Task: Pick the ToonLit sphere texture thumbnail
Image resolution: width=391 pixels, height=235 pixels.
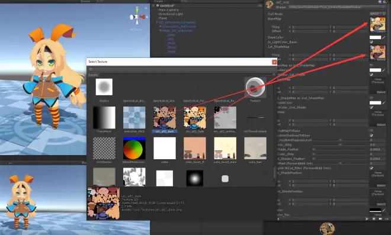Action: click(255, 87)
